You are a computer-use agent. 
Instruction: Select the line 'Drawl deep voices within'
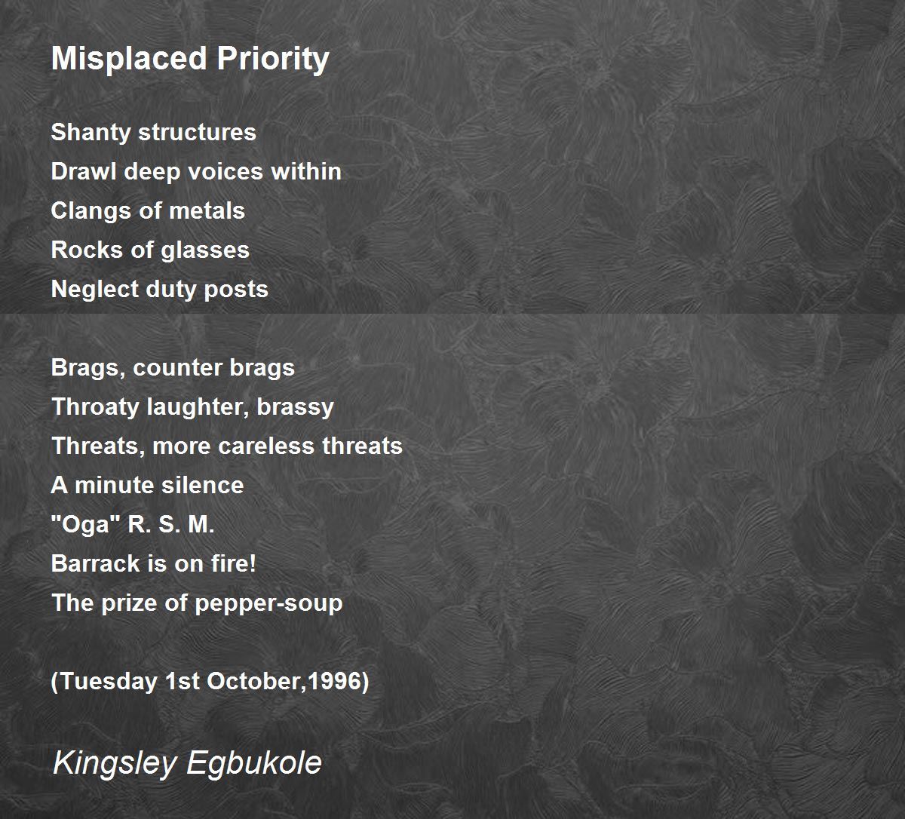coord(196,172)
